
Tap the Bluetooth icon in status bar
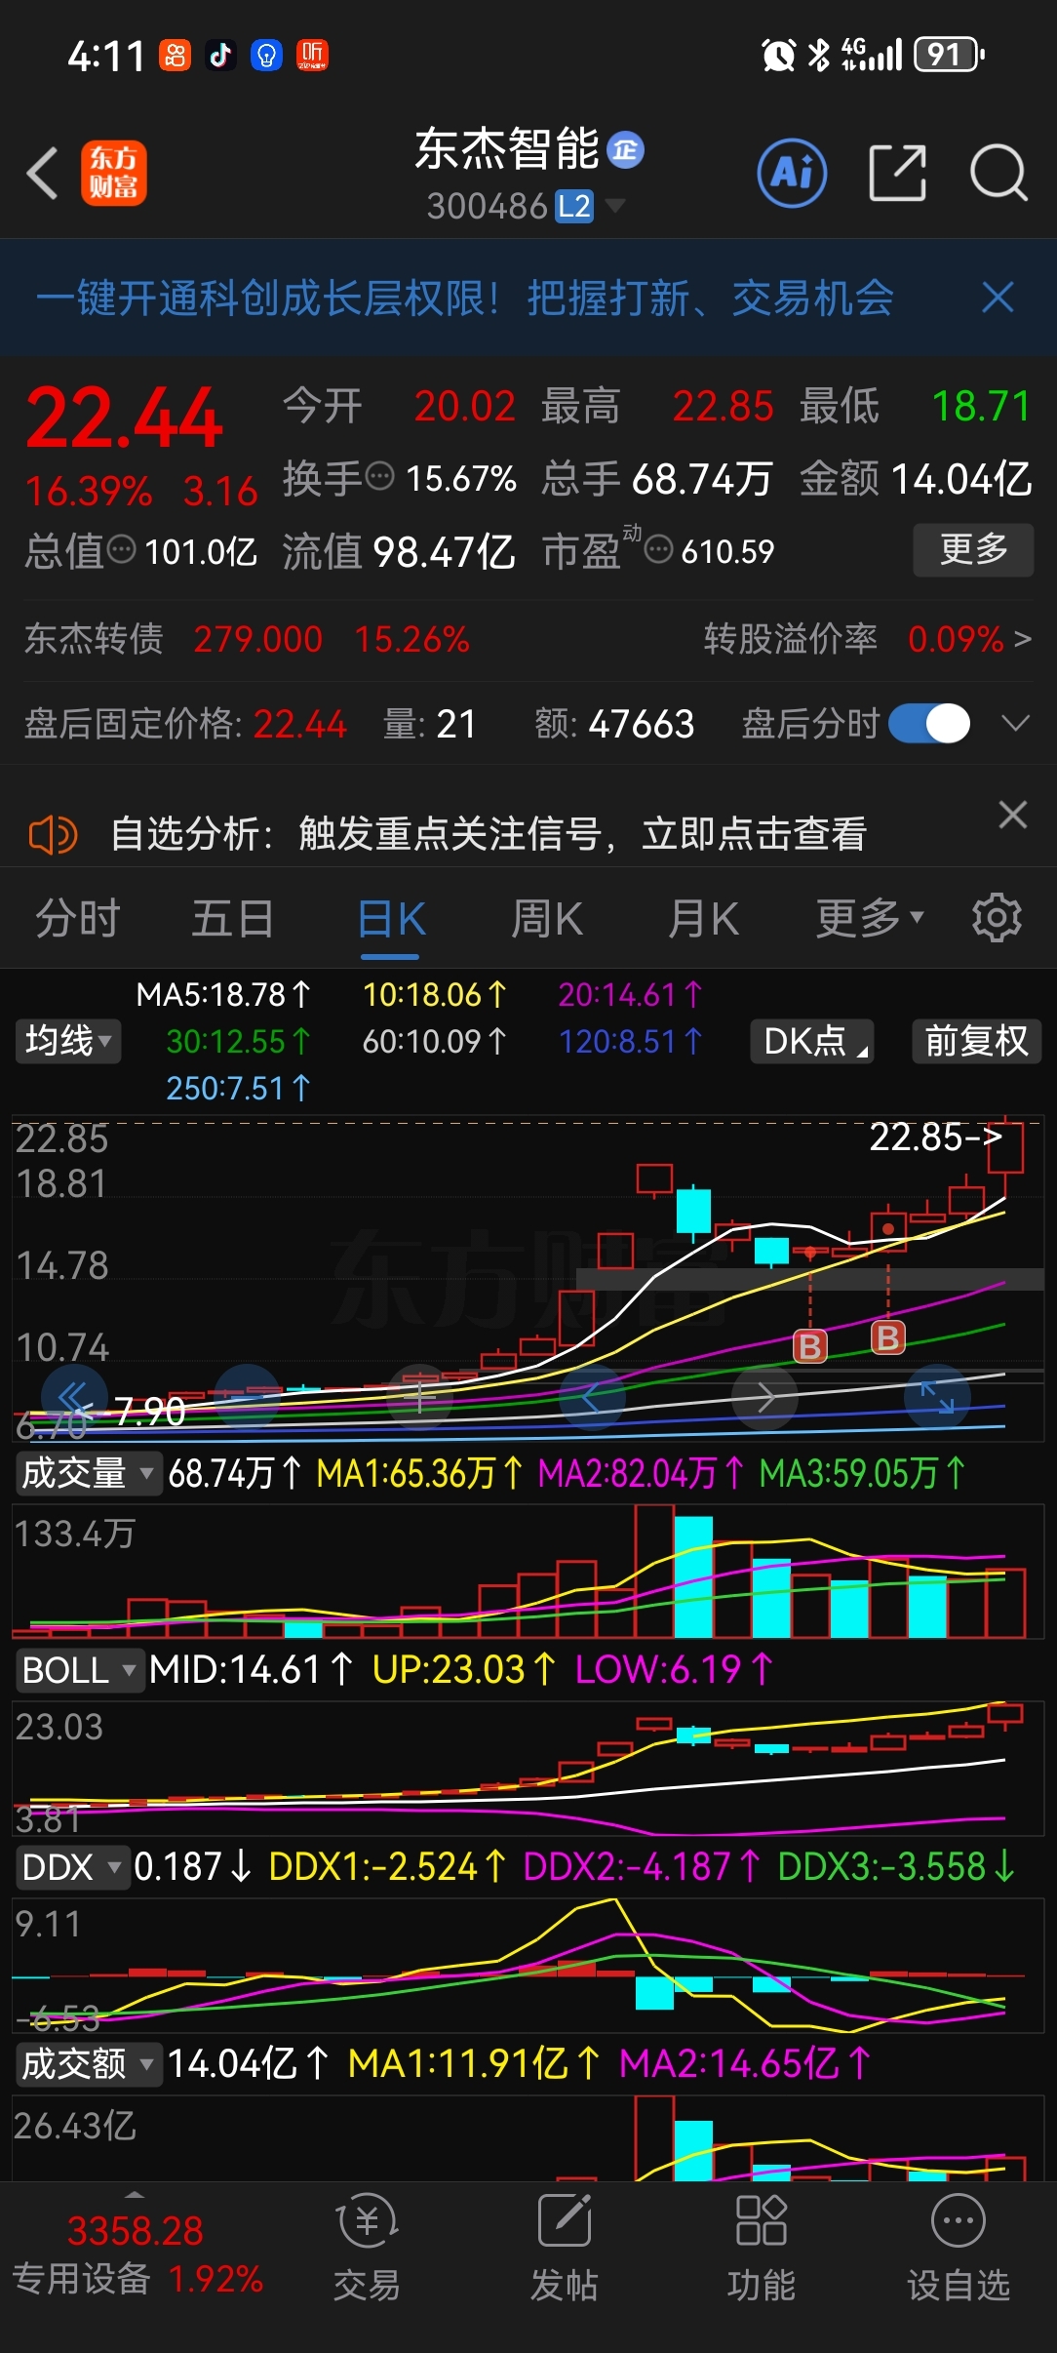pos(819,55)
